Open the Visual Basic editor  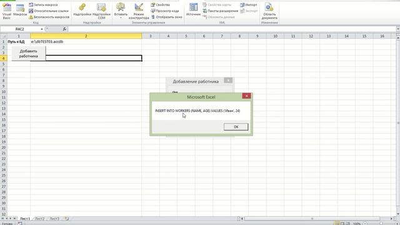7,11
